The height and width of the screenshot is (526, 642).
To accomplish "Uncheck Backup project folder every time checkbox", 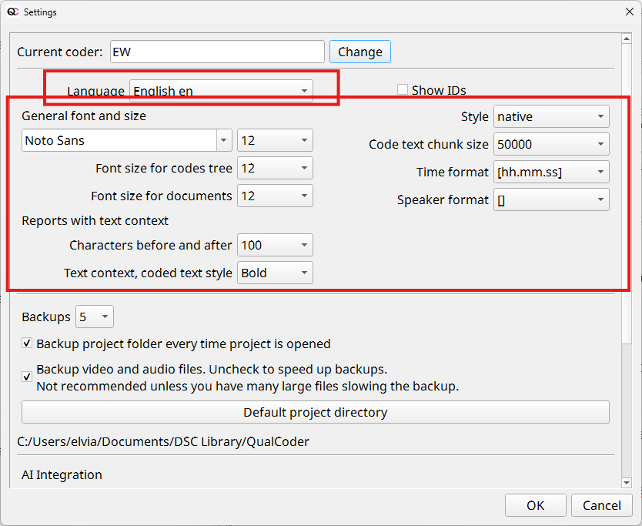I will click(28, 343).
